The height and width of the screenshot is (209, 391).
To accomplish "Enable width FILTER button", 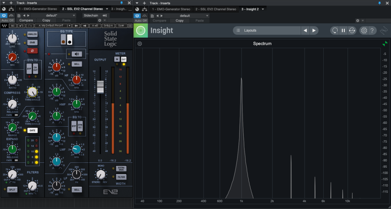I will [121, 177].
